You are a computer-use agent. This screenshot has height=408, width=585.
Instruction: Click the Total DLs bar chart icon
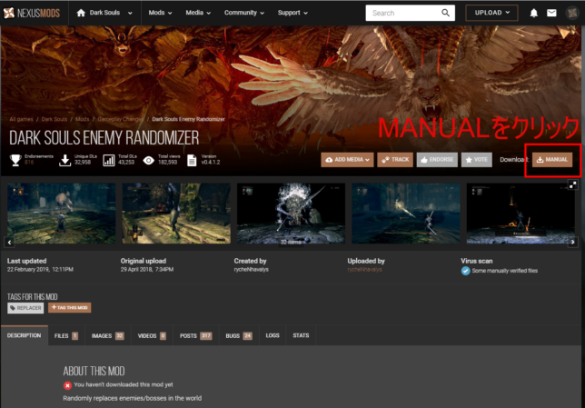point(109,161)
